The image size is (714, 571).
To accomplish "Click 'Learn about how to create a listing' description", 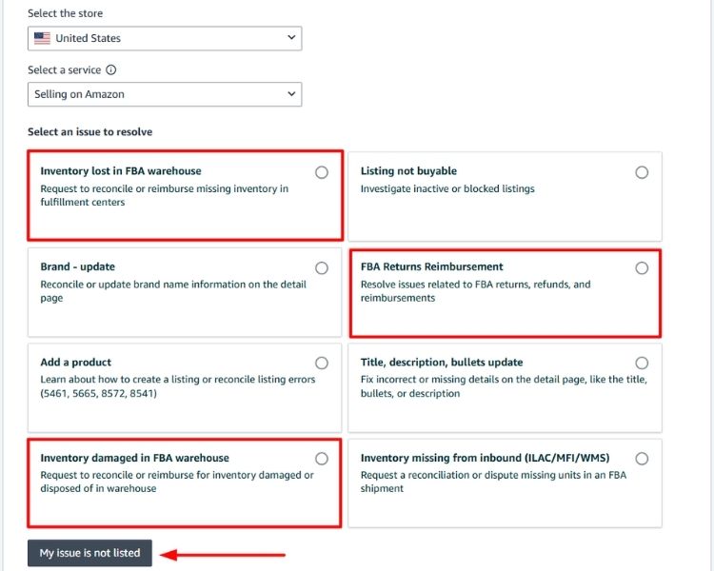I will 178,386.
